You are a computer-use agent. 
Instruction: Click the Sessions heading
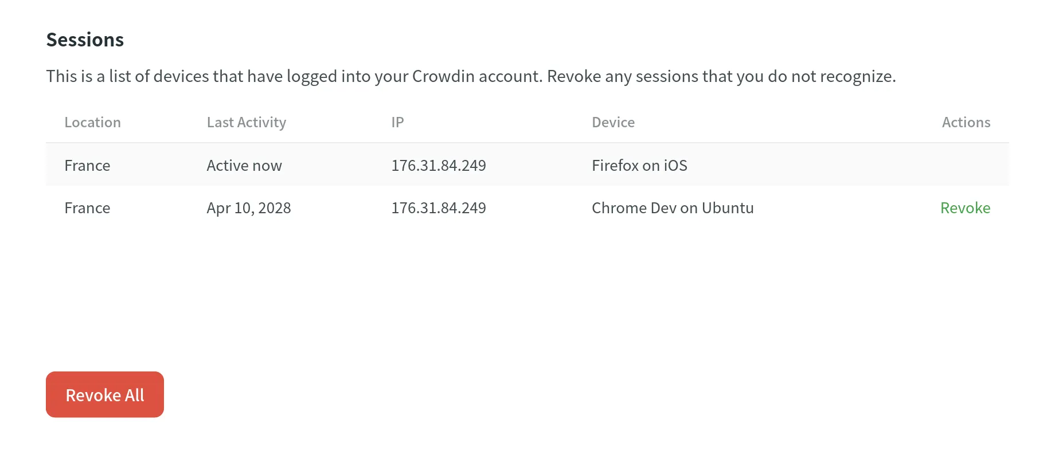[85, 40]
